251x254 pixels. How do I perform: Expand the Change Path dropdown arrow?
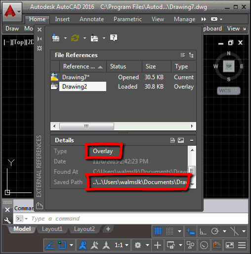point(104,38)
